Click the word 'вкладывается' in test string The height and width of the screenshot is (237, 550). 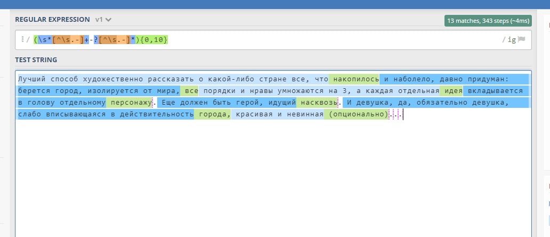click(495, 91)
